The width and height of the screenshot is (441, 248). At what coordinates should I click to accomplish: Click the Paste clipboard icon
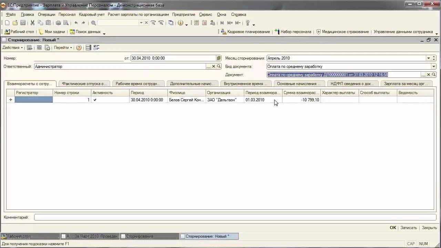[48, 23]
